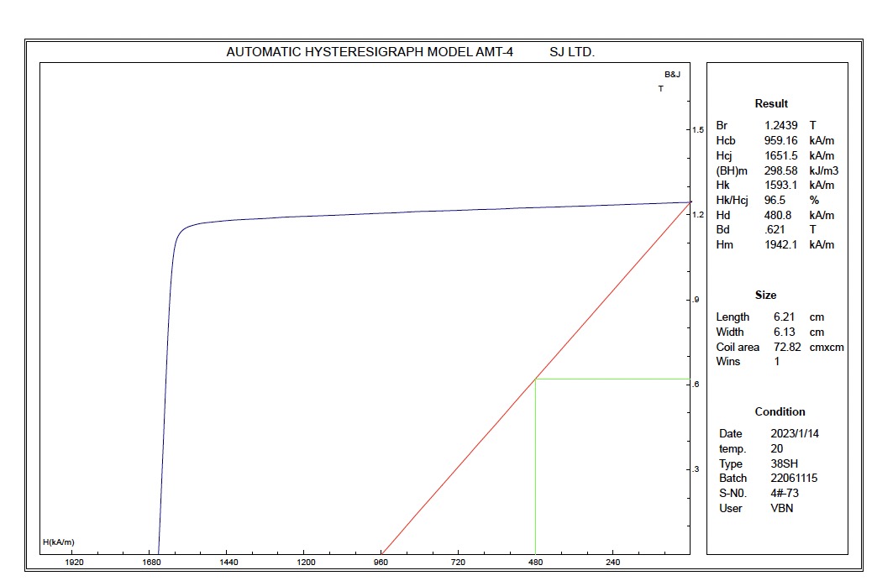
Task: Click the B&J axis label
Action: (672, 75)
